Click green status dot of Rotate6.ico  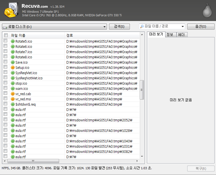13,46
